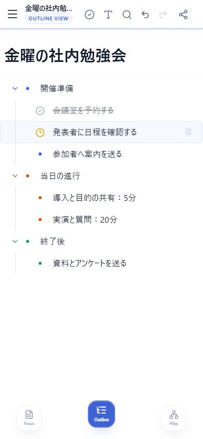Switch to Map view tab
The width and height of the screenshot is (203, 439).
(x=174, y=418)
